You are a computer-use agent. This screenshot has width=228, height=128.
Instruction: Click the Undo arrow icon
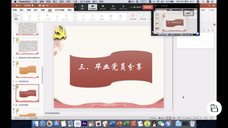click(47, 5)
